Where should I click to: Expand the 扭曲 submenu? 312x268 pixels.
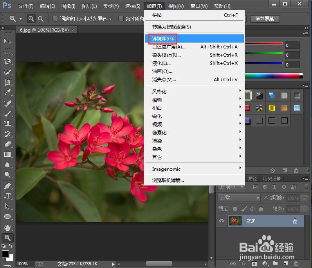[x=195, y=108]
